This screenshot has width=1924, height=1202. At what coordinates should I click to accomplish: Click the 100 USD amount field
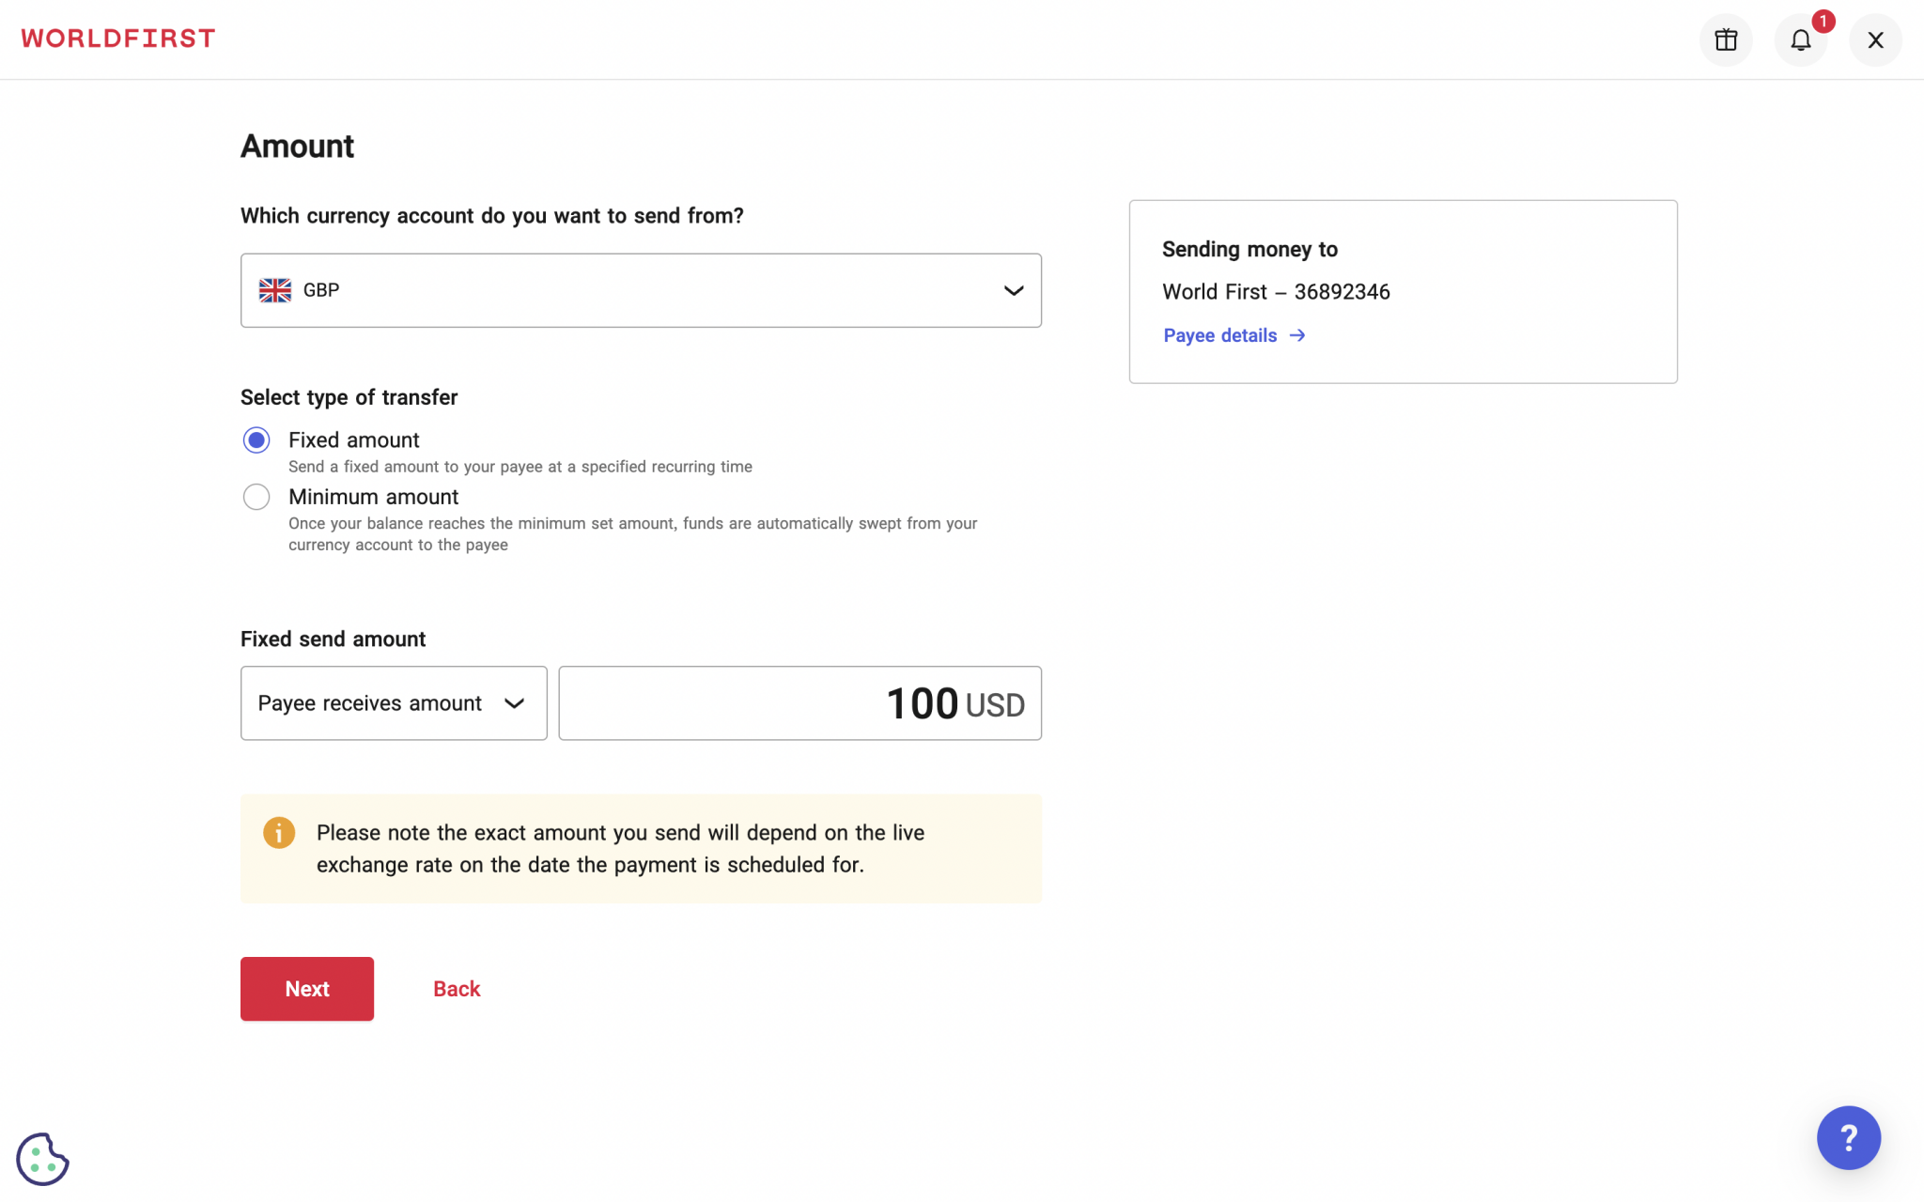[x=799, y=702]
